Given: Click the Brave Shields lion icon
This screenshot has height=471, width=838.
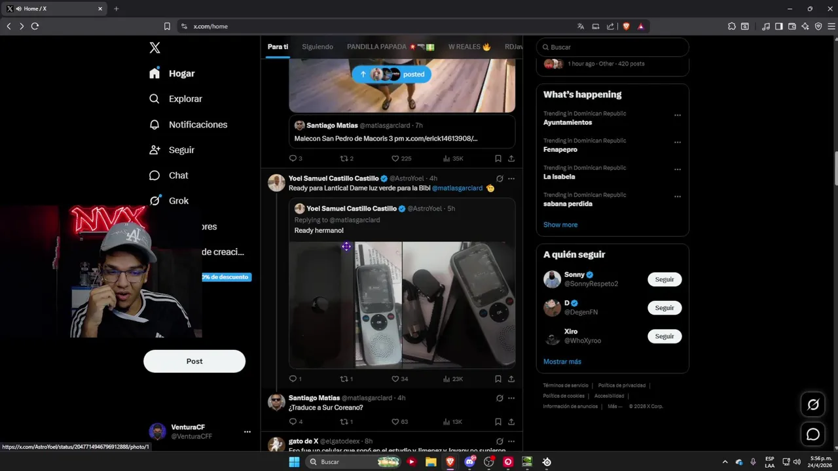Looking at the screenshot, I should coord(627,26).
